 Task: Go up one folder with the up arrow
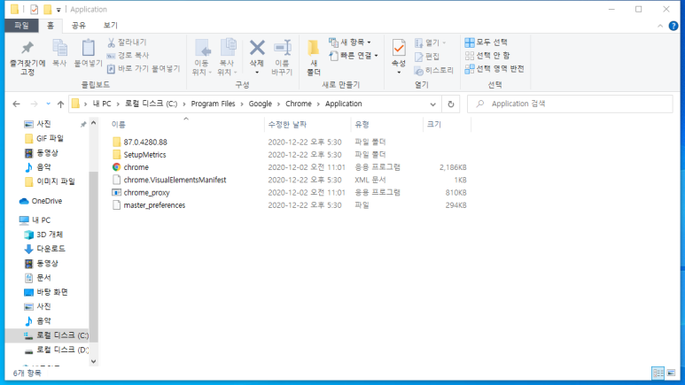tap(60, 104)
